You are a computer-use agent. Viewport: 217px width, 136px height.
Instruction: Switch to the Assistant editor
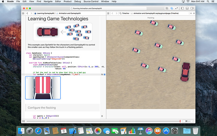[x=172, y=8]
